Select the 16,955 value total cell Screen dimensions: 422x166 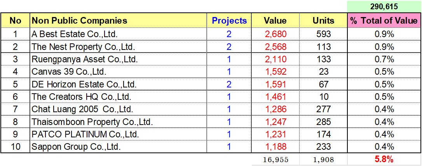pos(276,159)
